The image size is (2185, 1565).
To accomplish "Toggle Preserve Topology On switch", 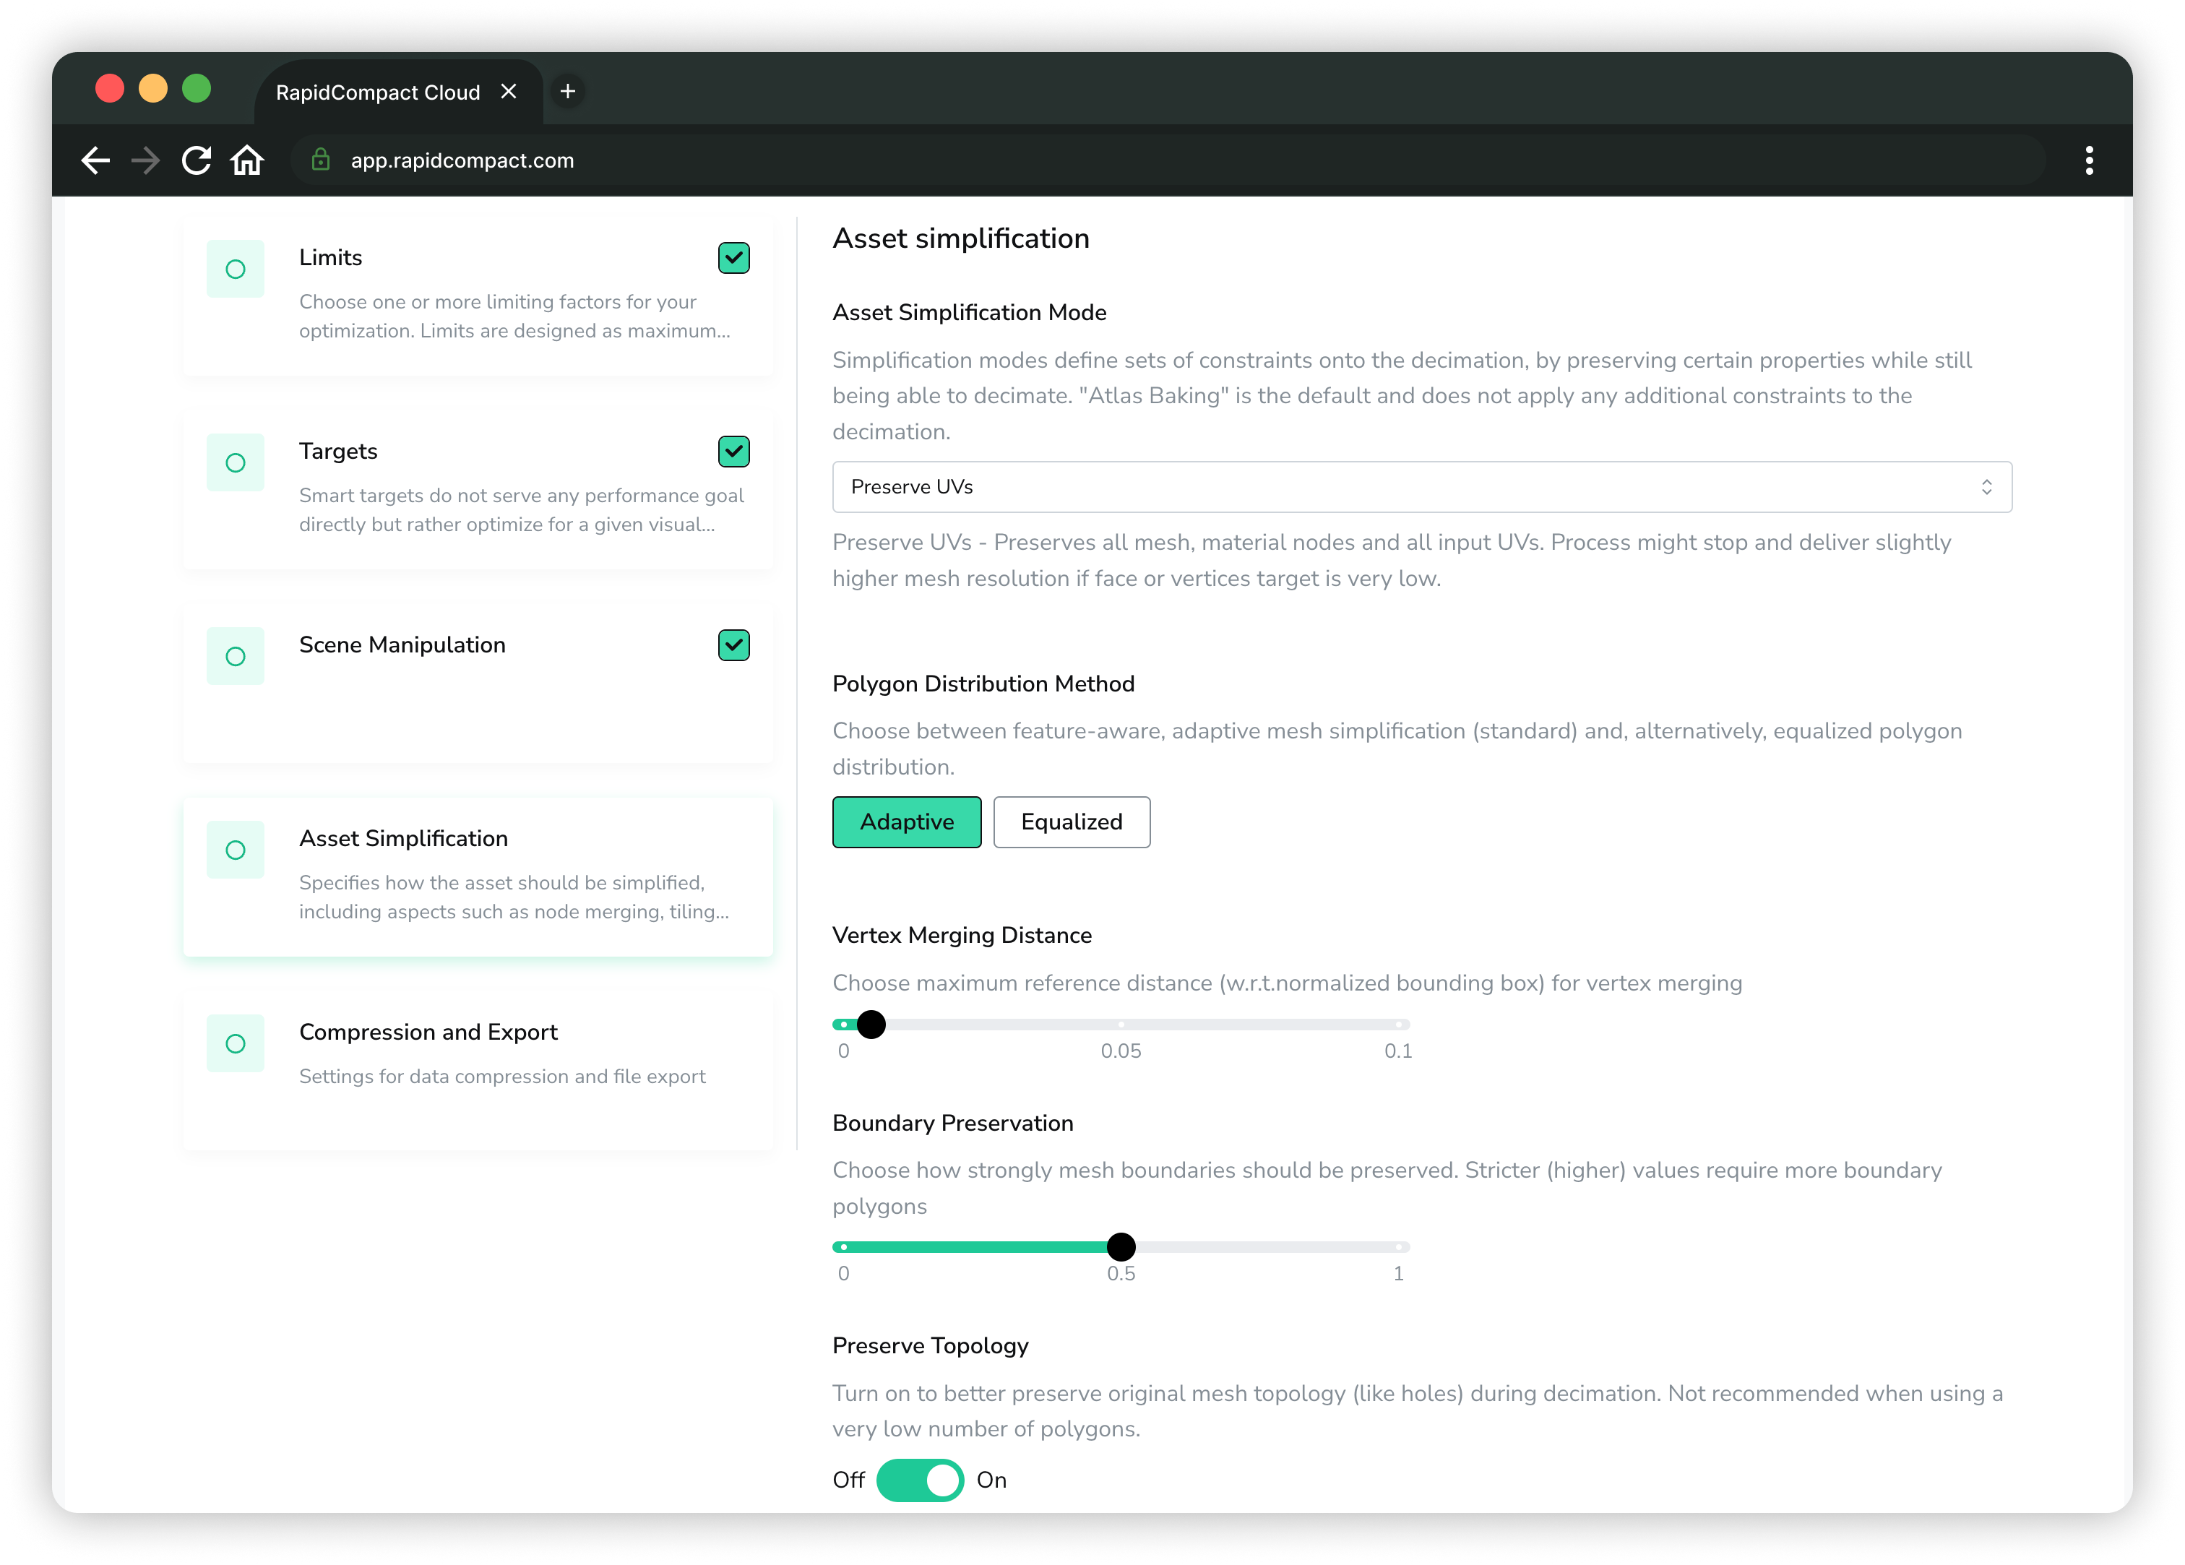I will coord(920,1480).
